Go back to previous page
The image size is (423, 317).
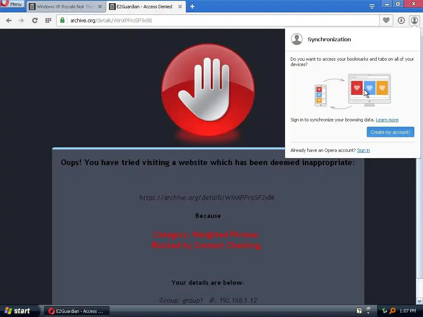click(x=9, y=20)
